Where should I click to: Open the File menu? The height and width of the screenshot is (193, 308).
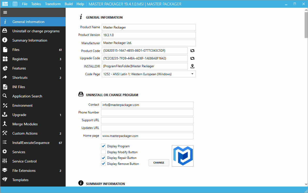[x=25, y=4]
